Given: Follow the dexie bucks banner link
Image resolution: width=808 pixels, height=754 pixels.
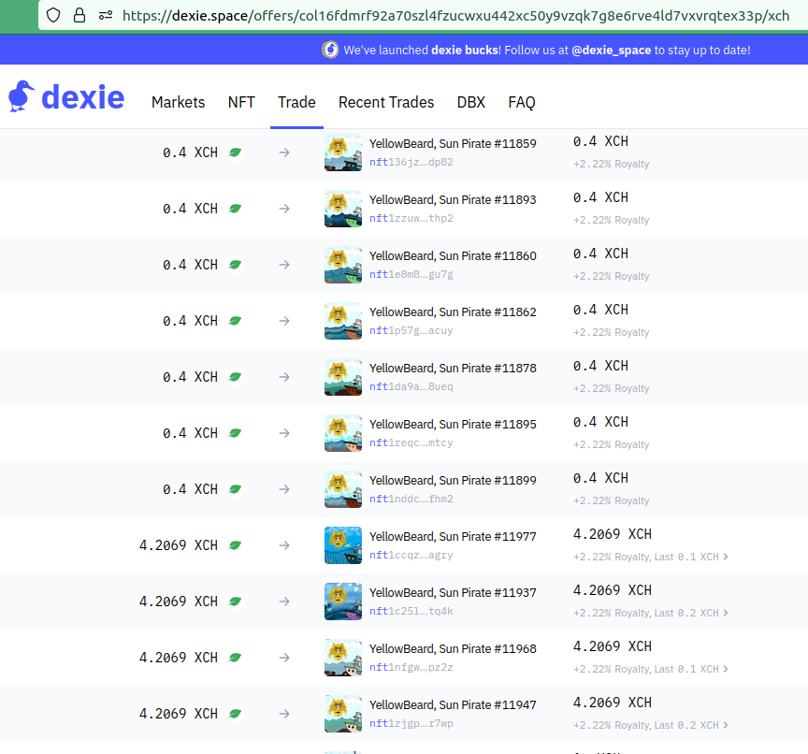Looking at the screenshot, I should pos(465,50).
